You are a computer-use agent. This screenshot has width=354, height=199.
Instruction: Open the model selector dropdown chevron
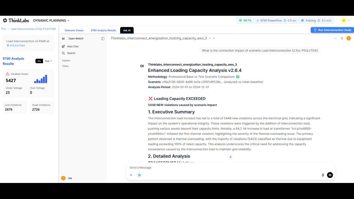click(210, 38)
